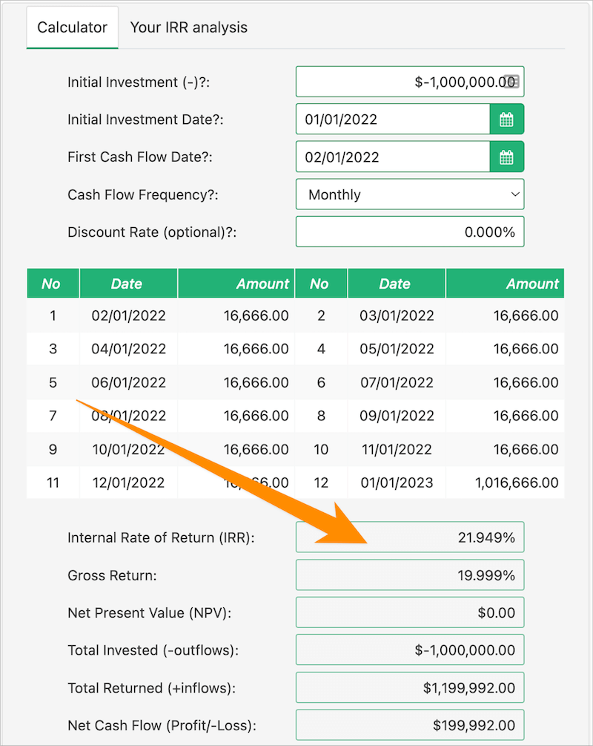Select the Gross Return value 19.999%
Screen dimensions: 593x746
click(x=410, y=575)
